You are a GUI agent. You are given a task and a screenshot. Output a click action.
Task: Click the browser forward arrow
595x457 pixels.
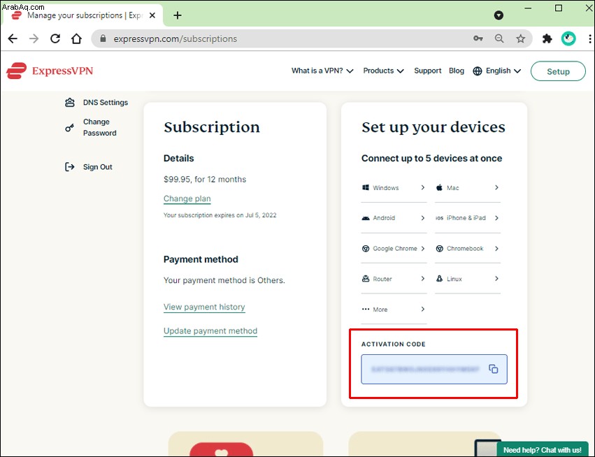(x=34, y=38)
